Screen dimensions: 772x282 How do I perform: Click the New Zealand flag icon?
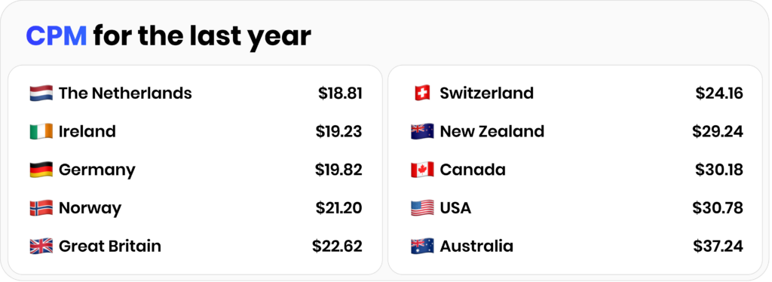click(x=422, y=131)
